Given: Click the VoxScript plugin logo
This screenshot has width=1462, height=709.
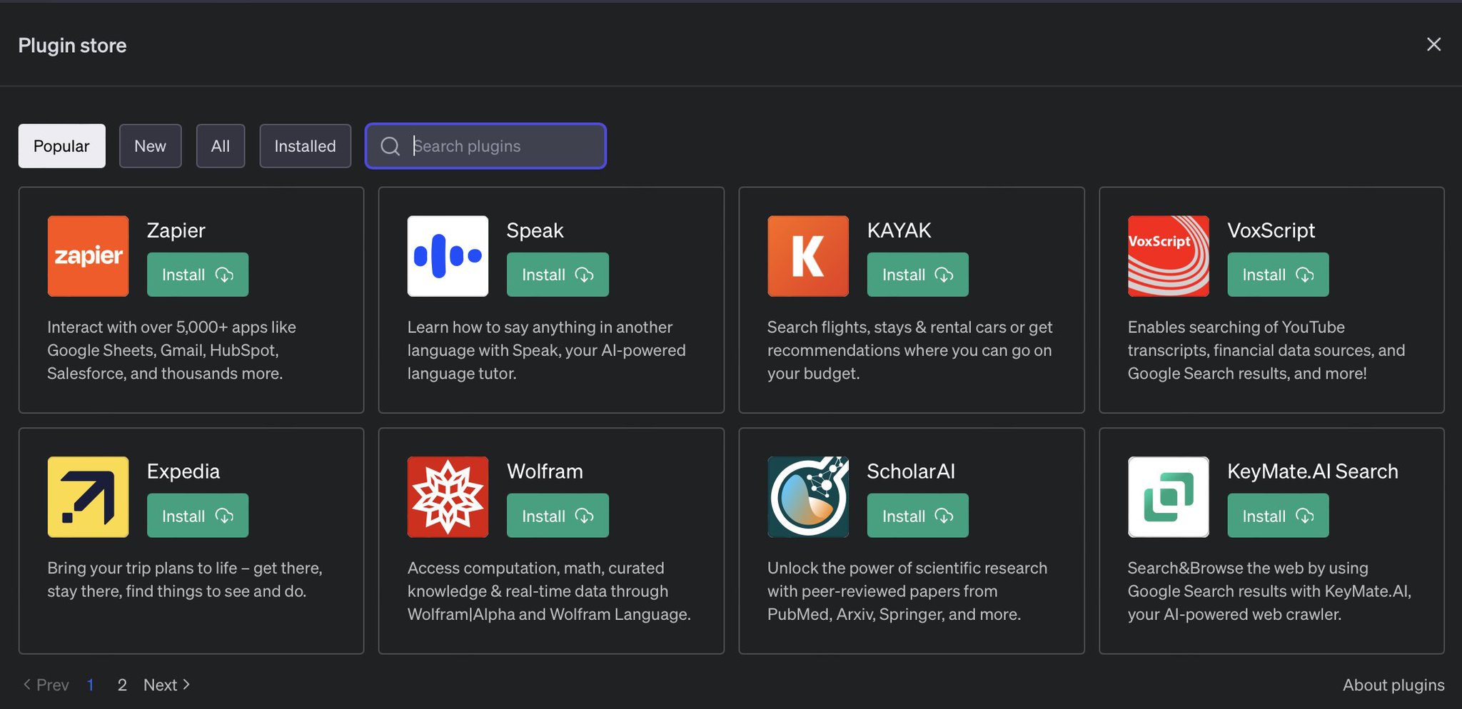Looking at the screenshot, I should [x=1168, y=256].
